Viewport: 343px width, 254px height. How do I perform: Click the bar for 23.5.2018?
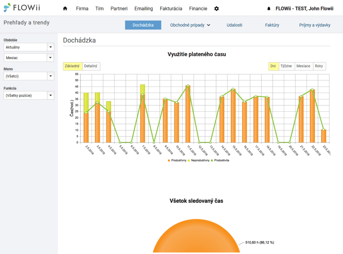(x=324, y=136)
